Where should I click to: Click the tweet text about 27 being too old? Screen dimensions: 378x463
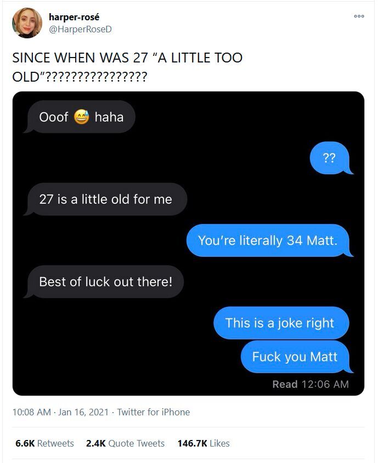[x=127, y=67]
